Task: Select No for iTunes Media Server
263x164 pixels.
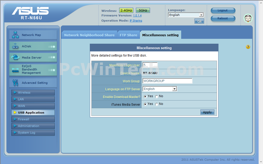Action: 157,104
